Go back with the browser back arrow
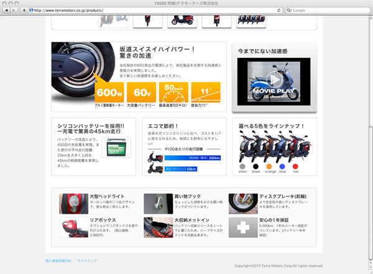Viewport: 373px width, 274px height. tap(6, 10)
